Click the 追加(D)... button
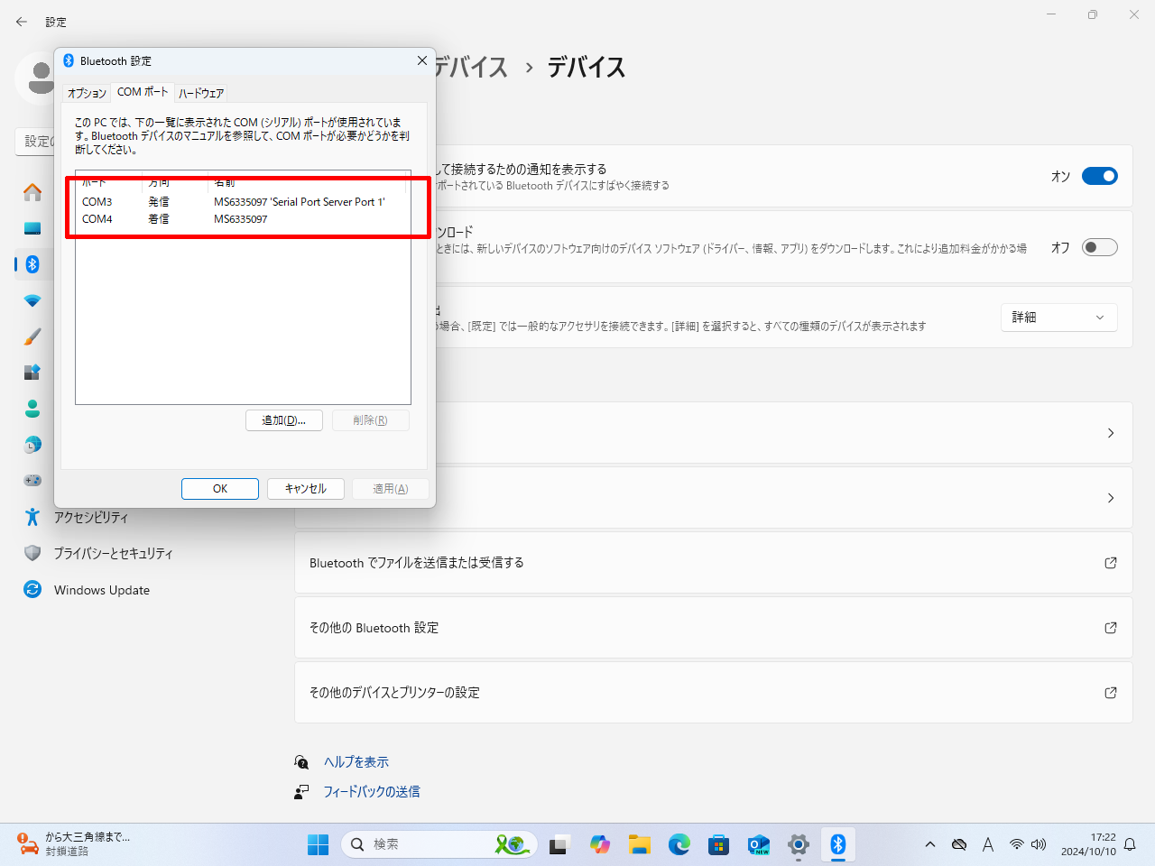The width and height of the screenshot is (1155, 866). [x=283, y=420]
